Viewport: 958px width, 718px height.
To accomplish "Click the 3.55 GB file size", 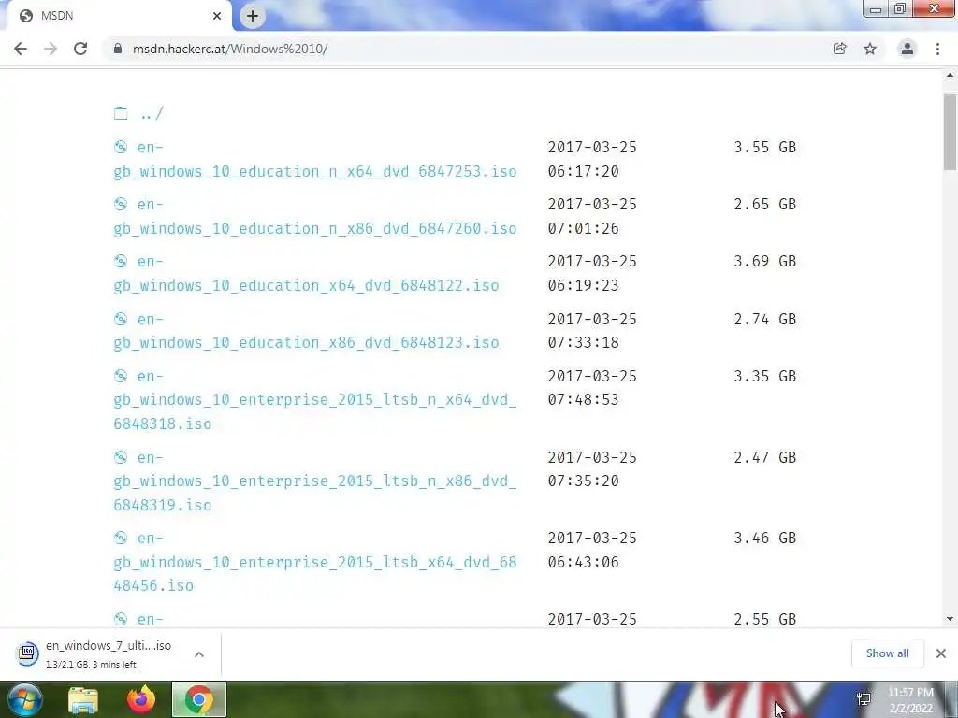I will coord(765,147).
